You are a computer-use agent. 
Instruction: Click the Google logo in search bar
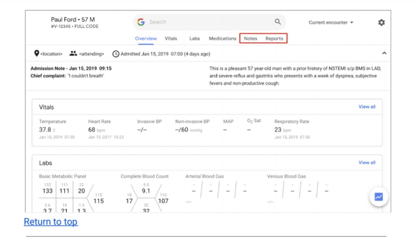(141, 22)
